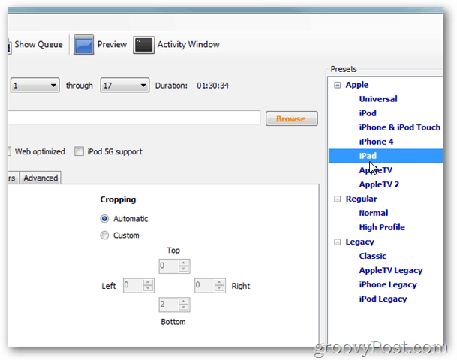Open the Activity Window terminal icon
The width and height of the screenshot is (457, 360).
point(143,45)
